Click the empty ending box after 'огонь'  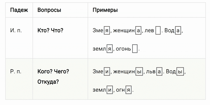[x=135, y=49]
